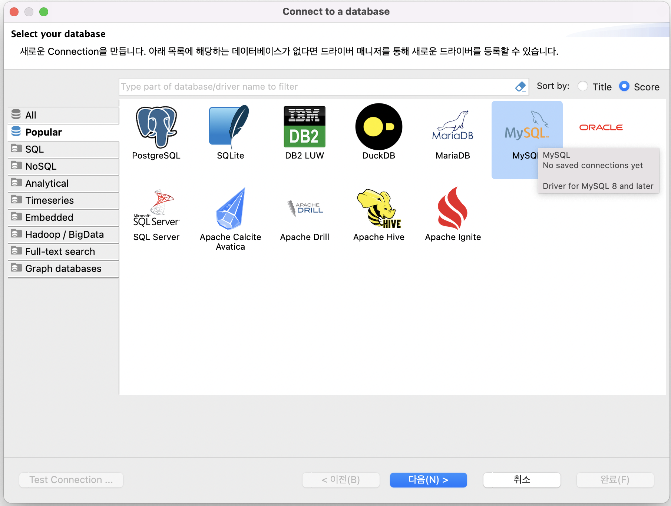Switch to the NoSQL category
This screenshot has height=506, width=671.
point(63,166)
